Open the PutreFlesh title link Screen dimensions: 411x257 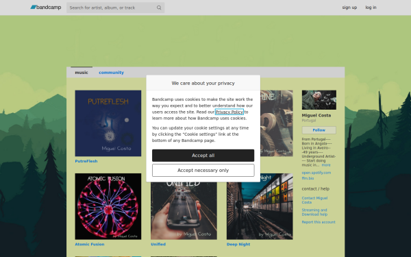click(x=86, y=161)
